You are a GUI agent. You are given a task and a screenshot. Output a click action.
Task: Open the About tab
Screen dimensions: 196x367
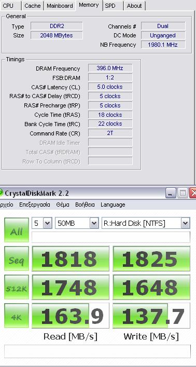pos(134,6)
